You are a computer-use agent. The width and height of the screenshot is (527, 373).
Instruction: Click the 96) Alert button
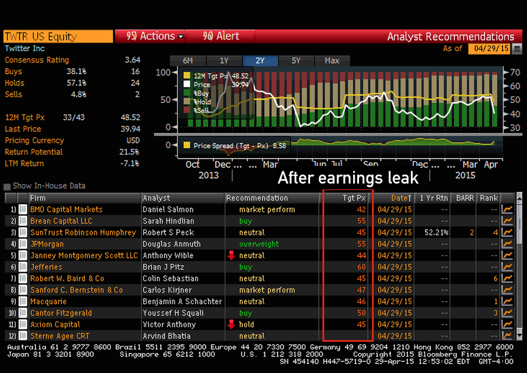coord(220,36)
